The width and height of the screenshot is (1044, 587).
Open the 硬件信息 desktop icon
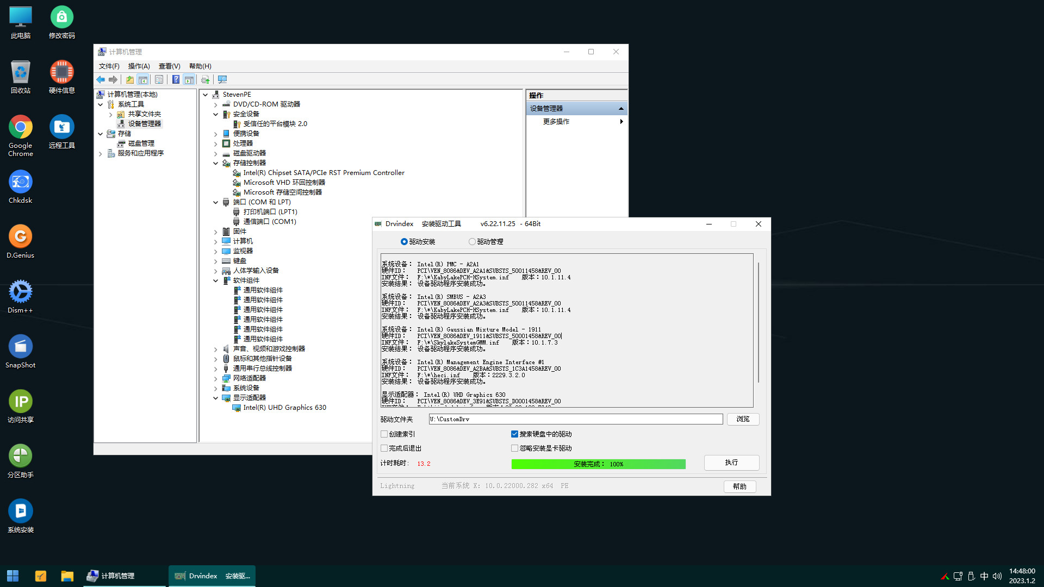coord(62,77)
